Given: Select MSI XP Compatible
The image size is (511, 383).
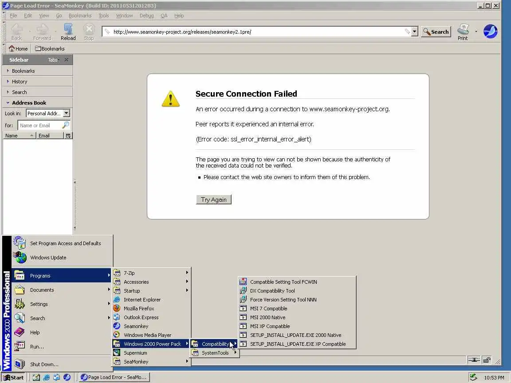Looking at the screenshot, I should pos(297,326).
